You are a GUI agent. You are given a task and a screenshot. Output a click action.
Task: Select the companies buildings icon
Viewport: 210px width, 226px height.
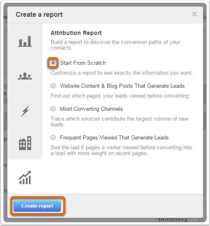25,143
